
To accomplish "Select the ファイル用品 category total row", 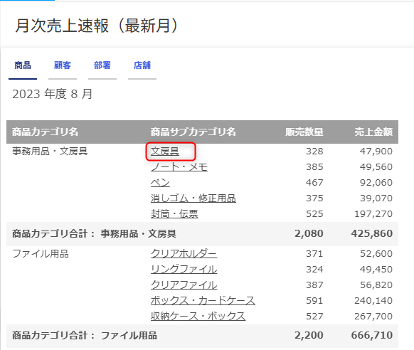I will pyautogui.click(x=202, y=336).
